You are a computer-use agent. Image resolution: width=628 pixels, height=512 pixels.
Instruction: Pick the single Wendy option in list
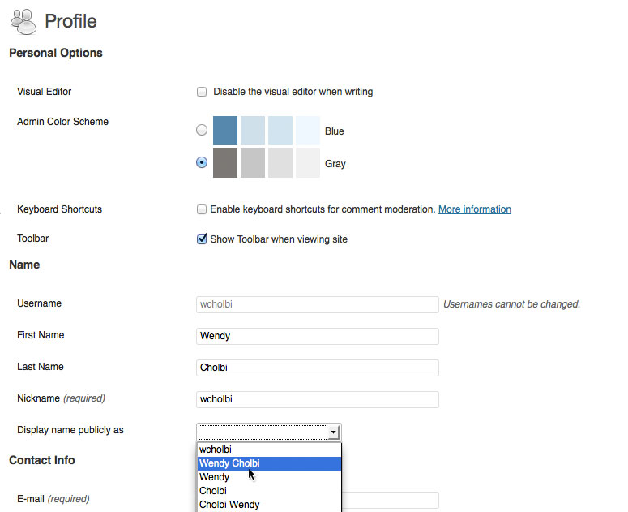point(269,477)
